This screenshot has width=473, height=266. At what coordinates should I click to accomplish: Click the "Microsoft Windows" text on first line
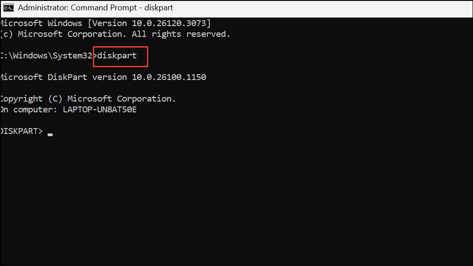(x=41, y=23)
